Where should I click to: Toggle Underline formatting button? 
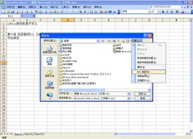click(x=172, y=12)
